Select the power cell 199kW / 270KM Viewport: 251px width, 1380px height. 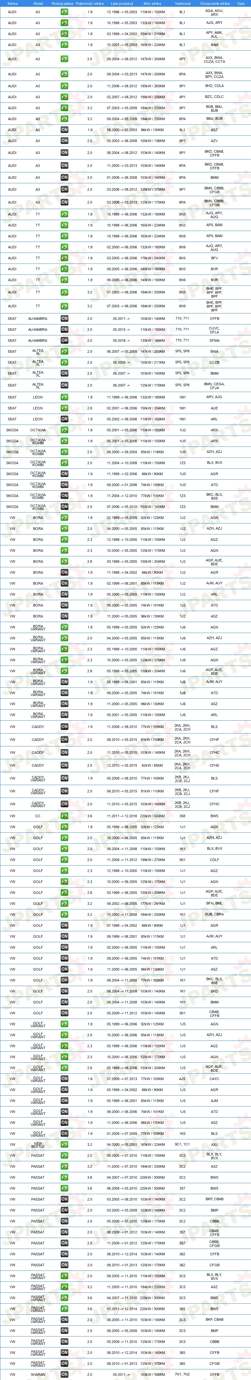point(152,860)
